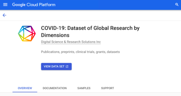Go to the SUPPORT tab
This screenshot has width=181, height=96.
click(108, 88)
